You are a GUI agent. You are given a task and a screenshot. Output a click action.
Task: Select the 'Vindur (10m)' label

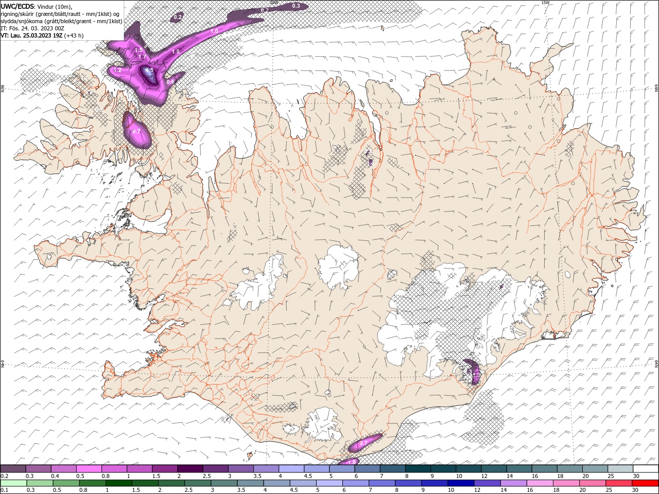[x=55, y=6]
